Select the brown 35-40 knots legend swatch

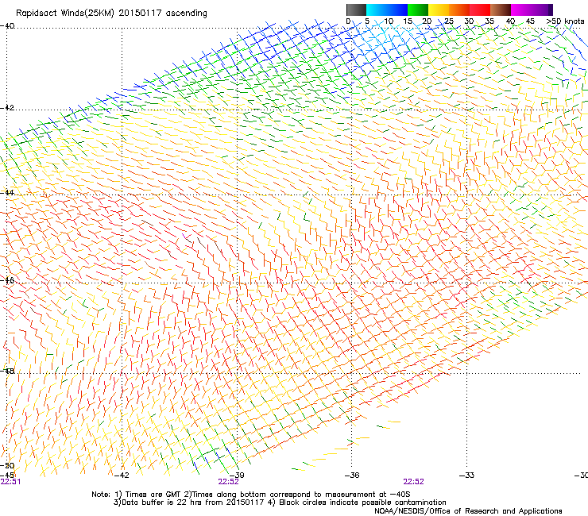pyautogui.click(x=501, y=10)
